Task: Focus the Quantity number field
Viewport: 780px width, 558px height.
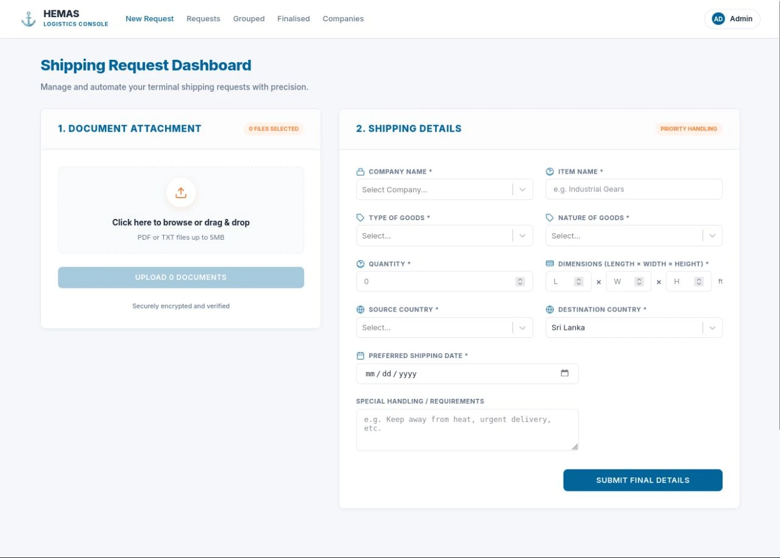Action: pos(445,282)
